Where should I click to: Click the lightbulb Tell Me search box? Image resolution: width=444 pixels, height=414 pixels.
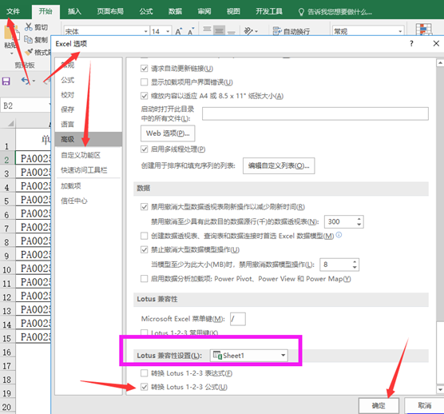[x=335, y=12]
